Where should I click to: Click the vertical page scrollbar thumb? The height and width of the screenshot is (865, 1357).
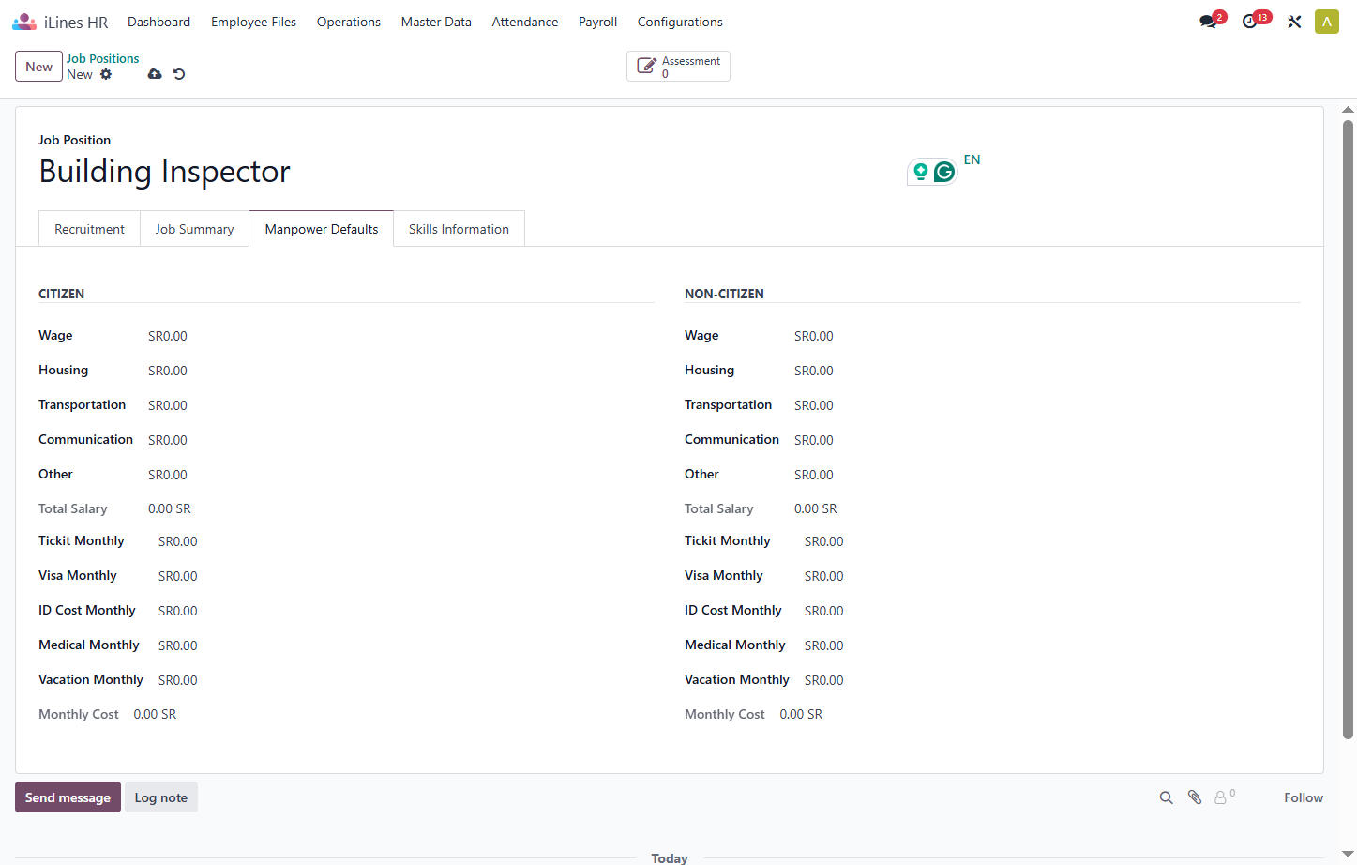[x=1349, y=430]
